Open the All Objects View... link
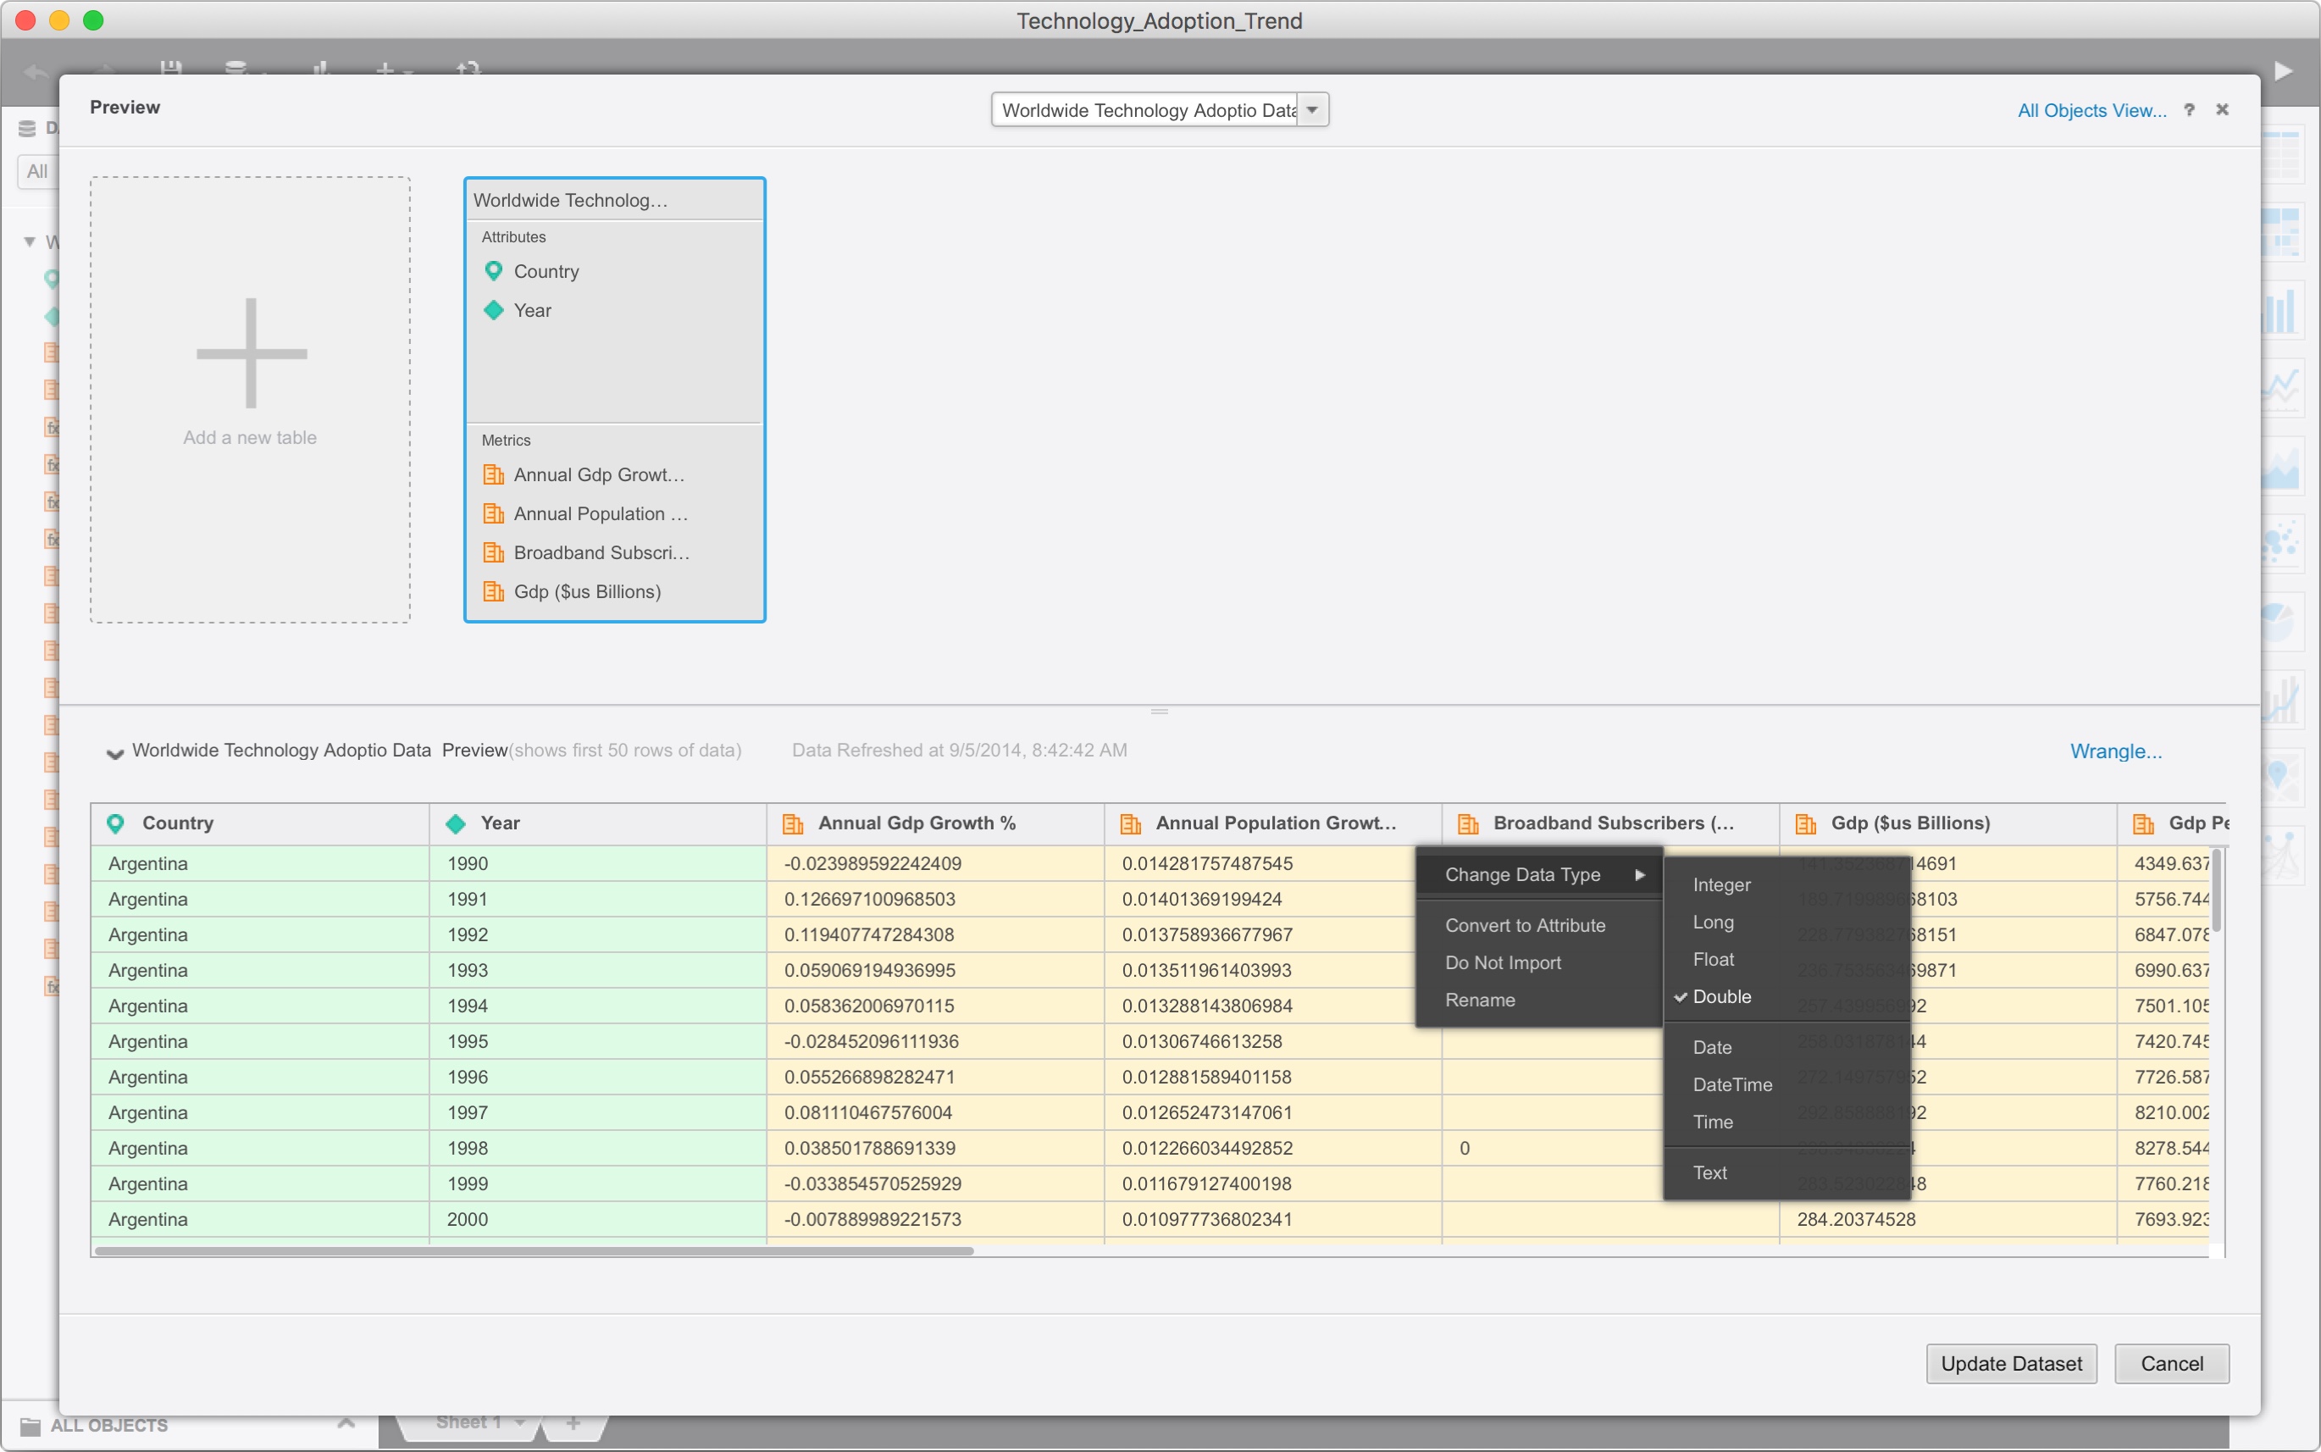 click(x=2091, y=110)
